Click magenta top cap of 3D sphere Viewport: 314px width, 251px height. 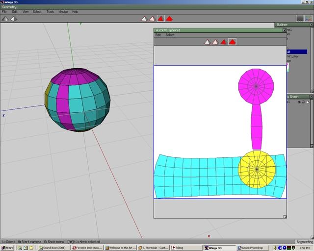pyautogui.click(x=75, y=76)
